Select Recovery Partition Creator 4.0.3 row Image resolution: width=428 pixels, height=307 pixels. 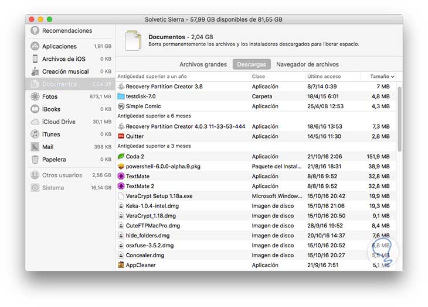(x=256, y=126)
